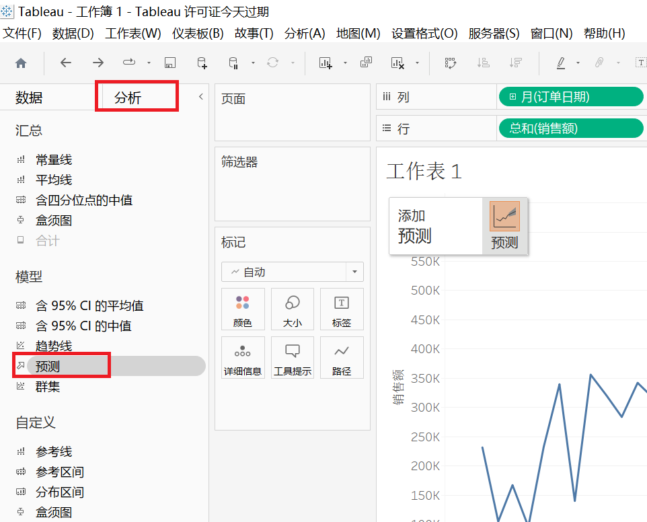Image resolution: width=647 pixels, height=522 pixels.
Task: Select 平均线 in the analytics pane
Action: (54, 180)
